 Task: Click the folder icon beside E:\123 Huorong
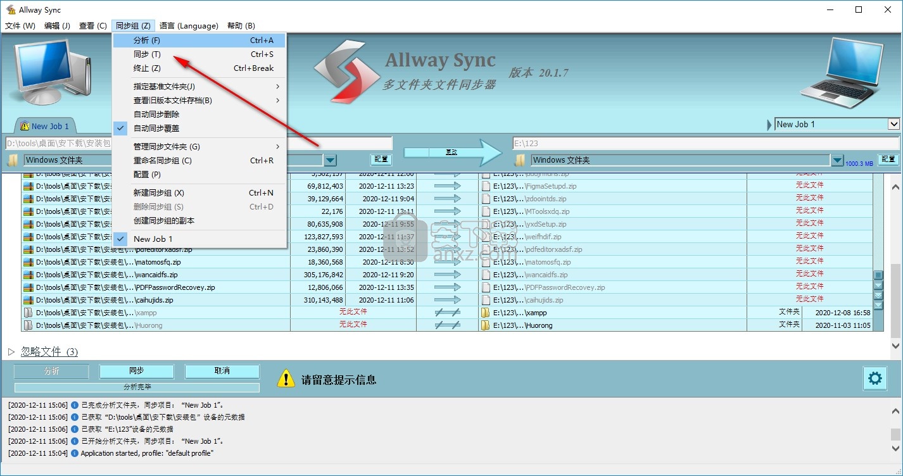[x=486, y=325]
